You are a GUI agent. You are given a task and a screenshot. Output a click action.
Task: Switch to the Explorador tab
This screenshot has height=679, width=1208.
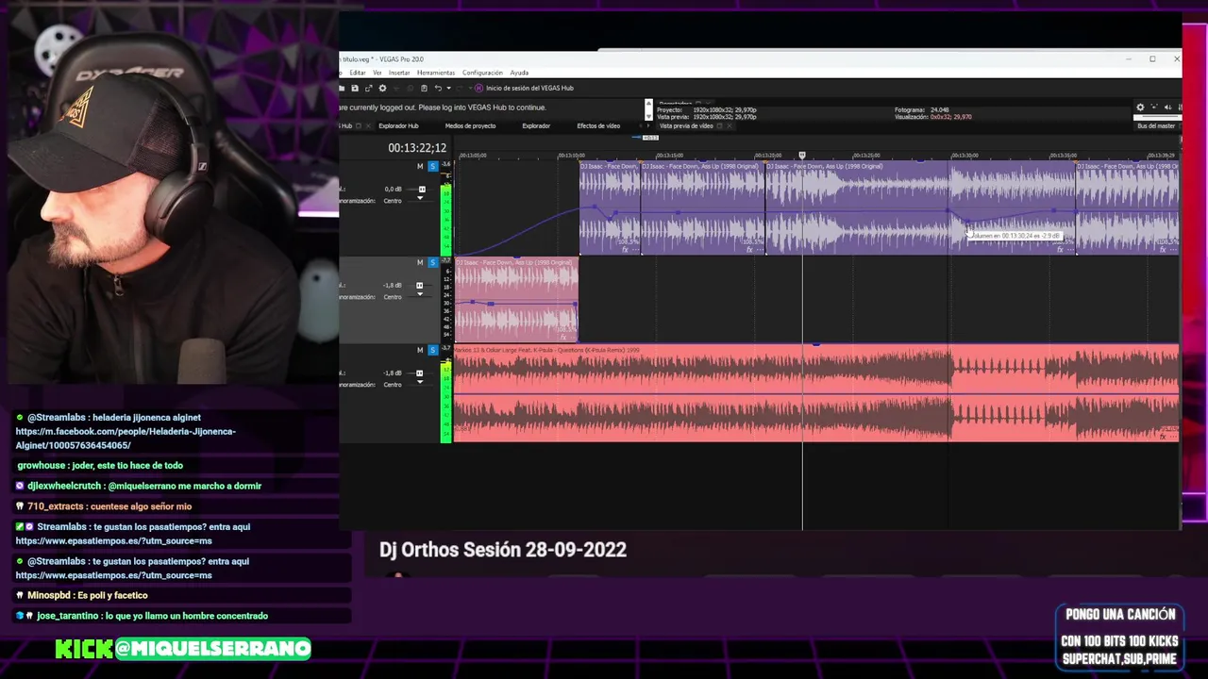(536, 125)
